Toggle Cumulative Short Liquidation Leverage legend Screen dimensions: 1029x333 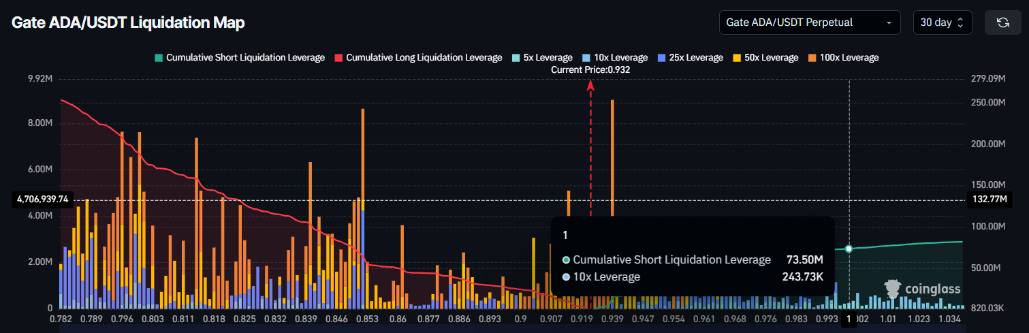240,58
